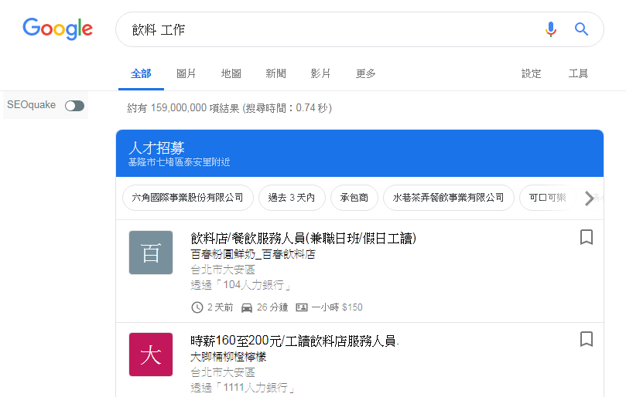Viewport: 626px width, 397px height.
Task: Click the red 大 company logo thumbnail
Action: coord(151,355)
